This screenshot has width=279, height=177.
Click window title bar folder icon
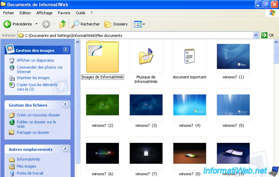point(3,4)
